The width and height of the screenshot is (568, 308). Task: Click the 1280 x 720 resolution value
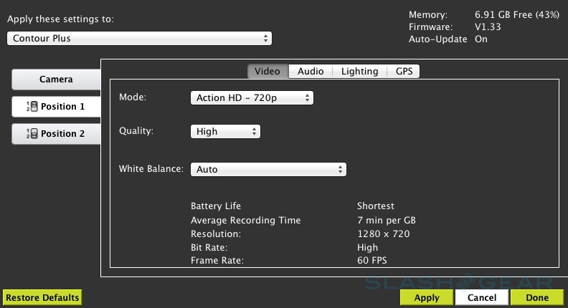click(x=384, y=234)
